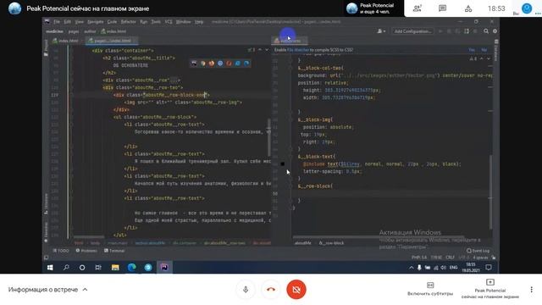Turn on captions (Включить субтитры)
This screenshot has width=542, height=305.
click(430, 289)
